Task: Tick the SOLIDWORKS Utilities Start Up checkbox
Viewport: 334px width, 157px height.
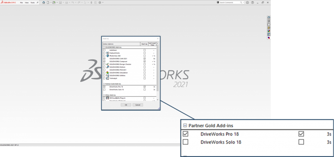Action: tap(144, 75)
